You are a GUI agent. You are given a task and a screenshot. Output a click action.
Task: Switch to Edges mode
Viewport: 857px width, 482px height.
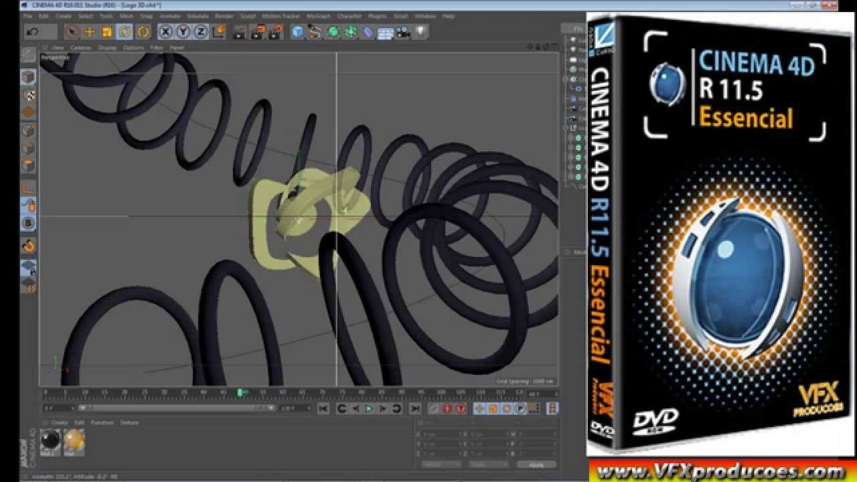(x=28, y=147)
